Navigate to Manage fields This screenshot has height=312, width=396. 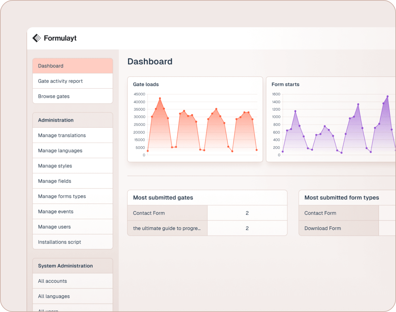pos(55,181)
